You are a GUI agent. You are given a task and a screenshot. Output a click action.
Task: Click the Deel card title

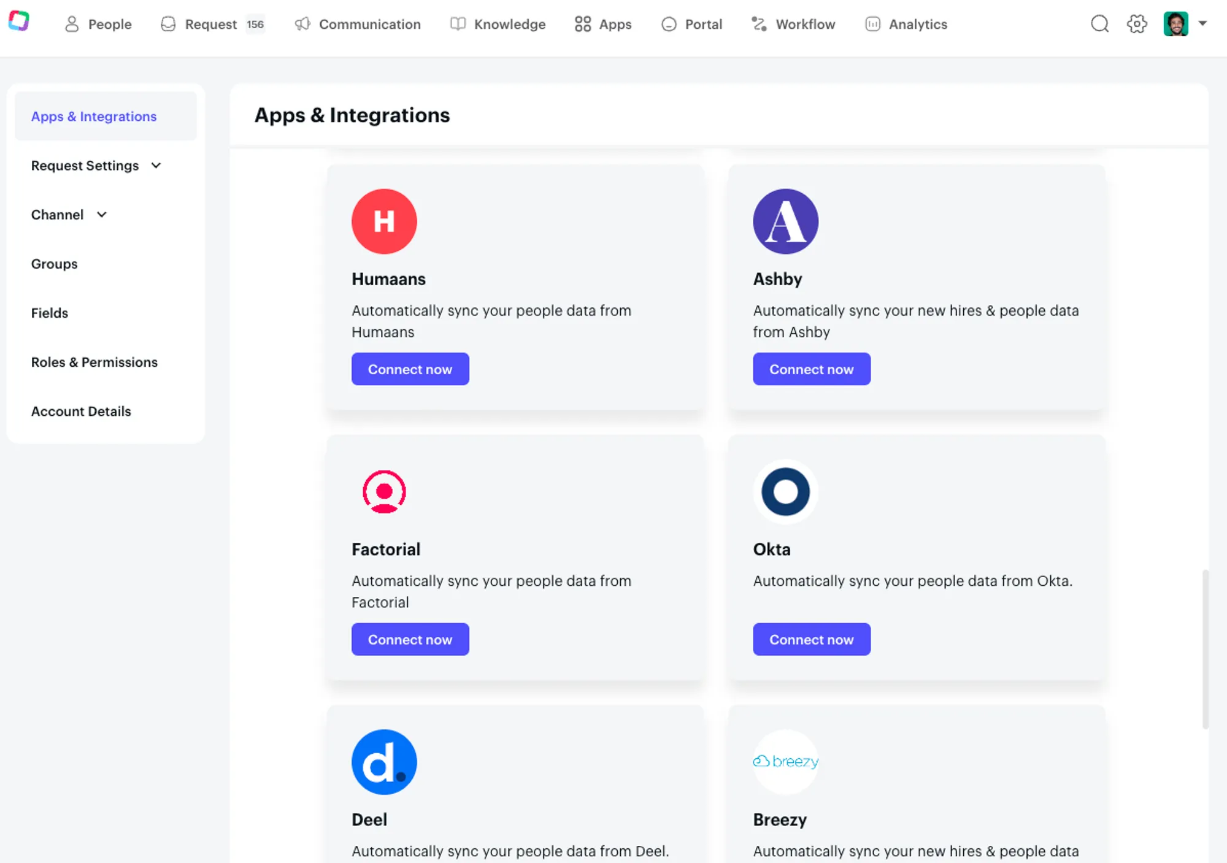pos(369,819)
